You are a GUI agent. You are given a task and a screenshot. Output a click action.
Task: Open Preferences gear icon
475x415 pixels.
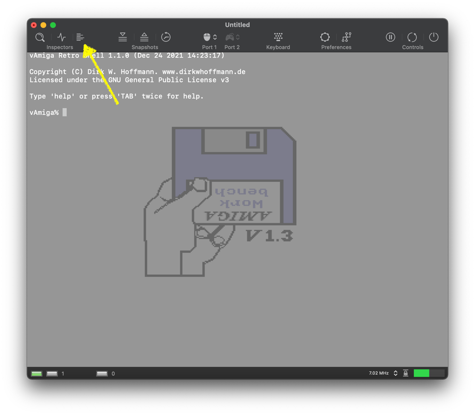[x=325, y=37]
